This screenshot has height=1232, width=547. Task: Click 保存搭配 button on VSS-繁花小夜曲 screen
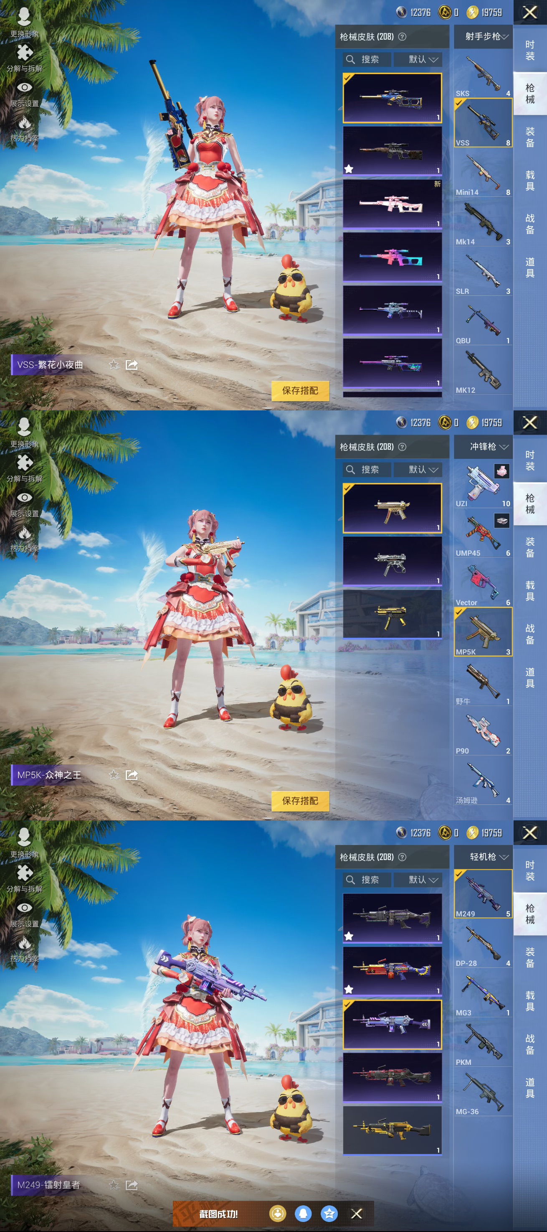[300, 391]
